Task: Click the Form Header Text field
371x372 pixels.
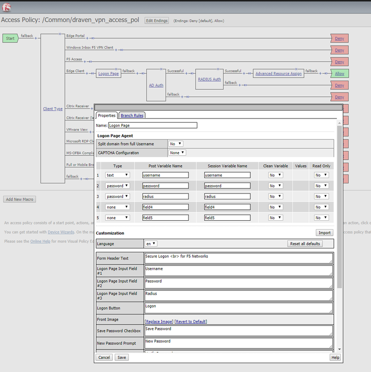Action: click(x=238, y=258)
